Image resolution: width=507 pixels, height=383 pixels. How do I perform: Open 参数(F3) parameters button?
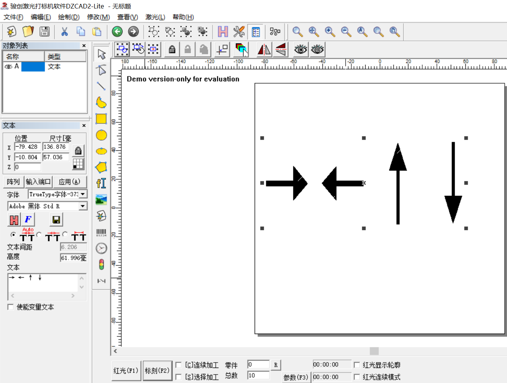click(296, 377)
